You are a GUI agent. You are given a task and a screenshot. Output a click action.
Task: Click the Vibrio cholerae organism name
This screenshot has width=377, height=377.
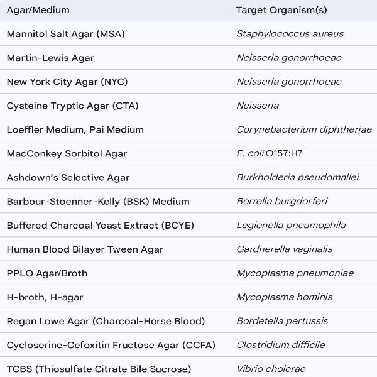tap(270, 369)
